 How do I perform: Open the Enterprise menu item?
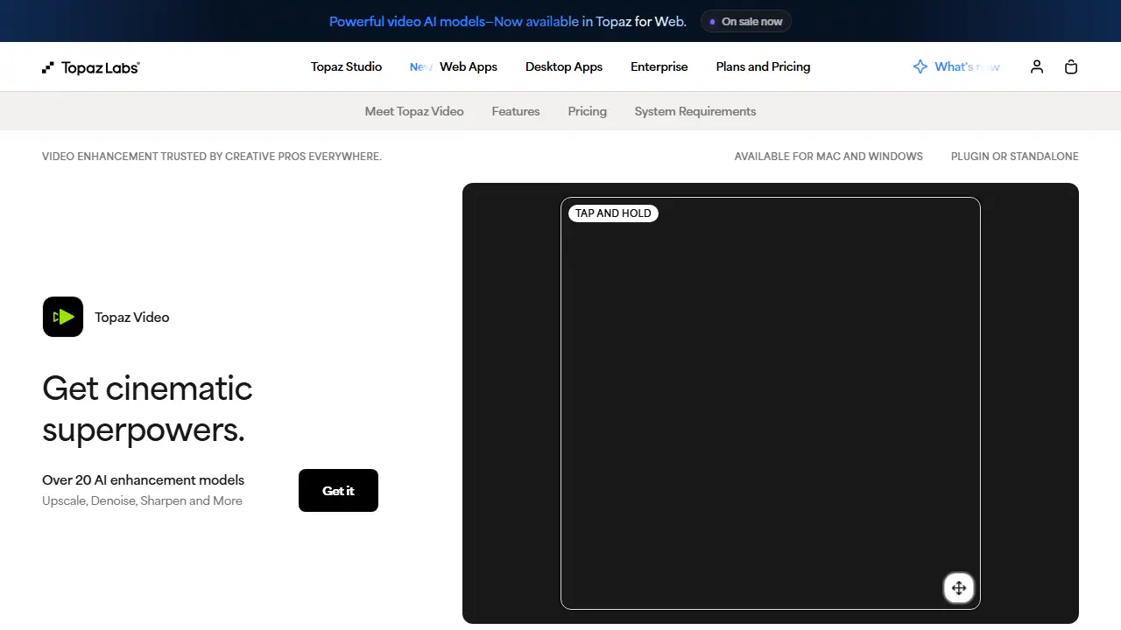(659, 66)
